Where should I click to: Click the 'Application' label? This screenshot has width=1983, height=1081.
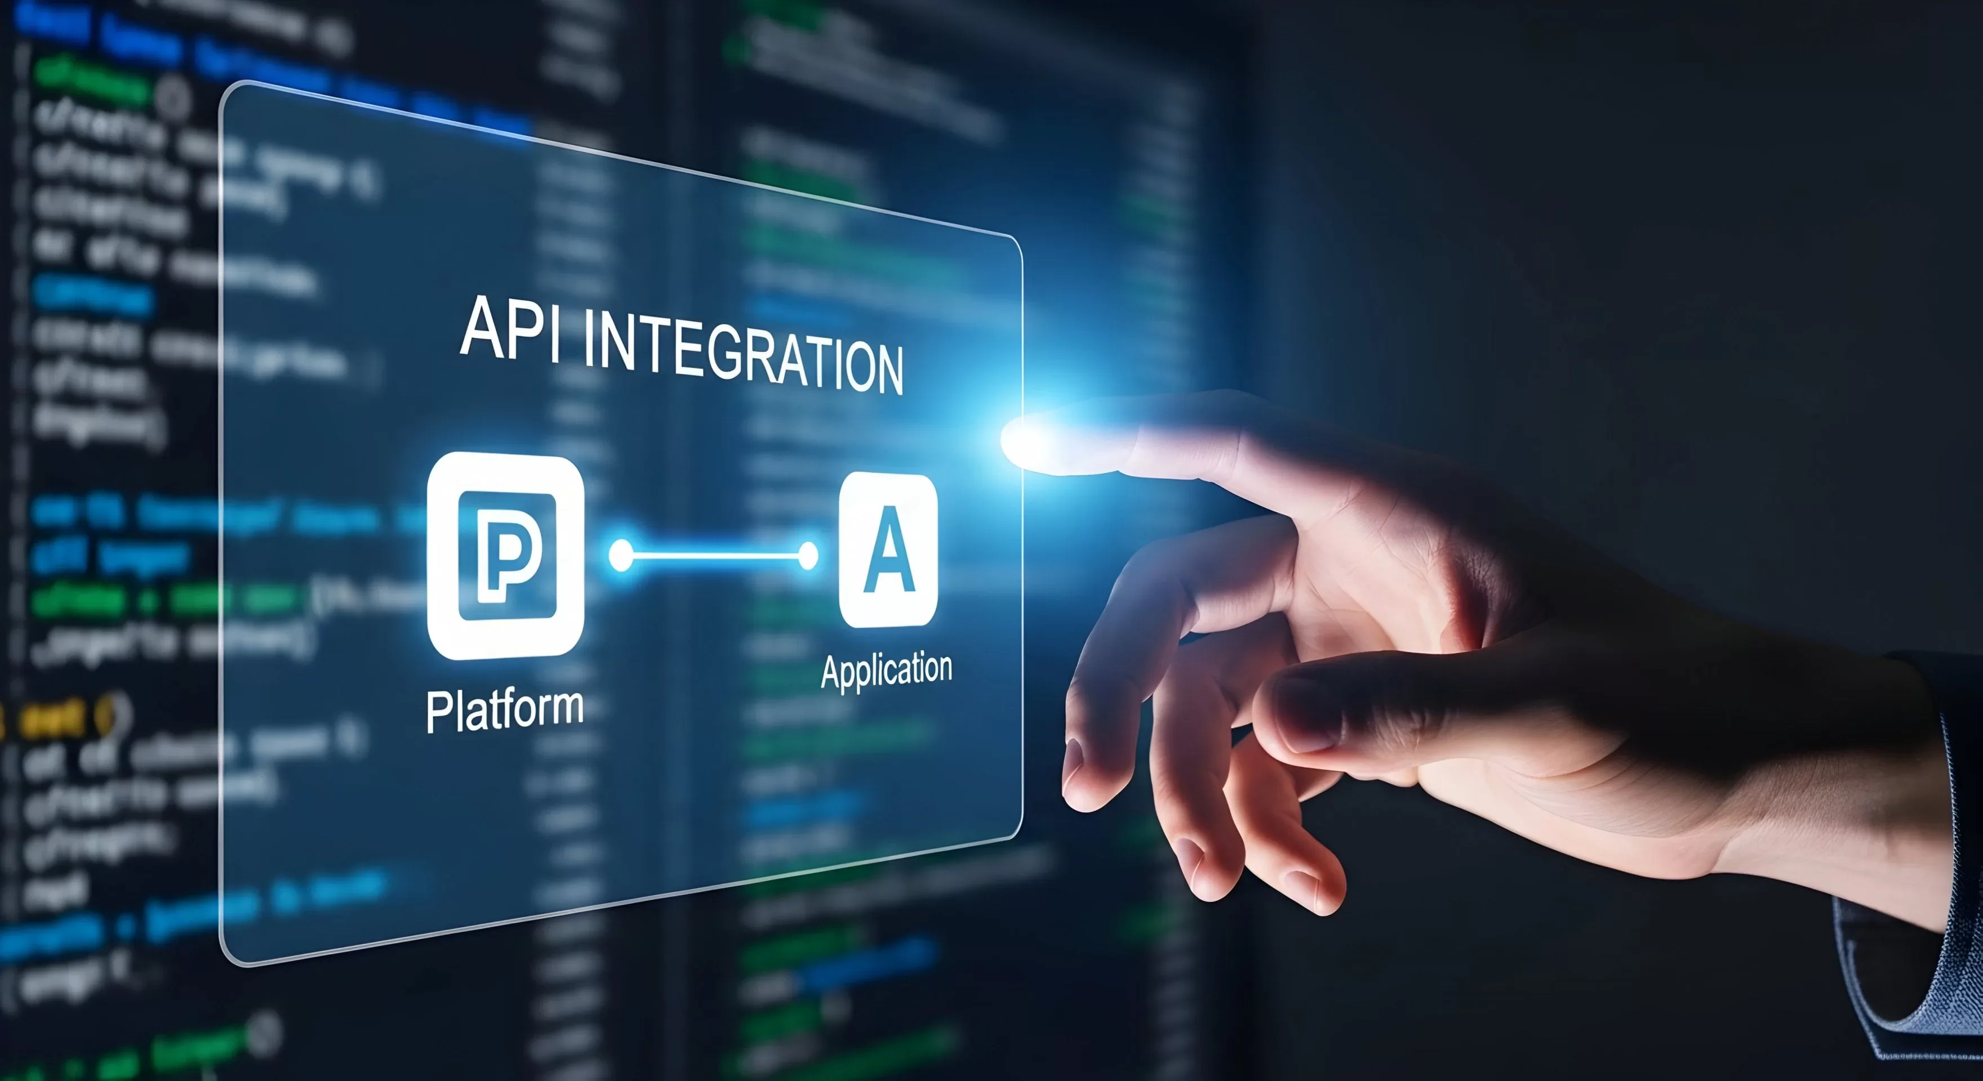[x=887, y=671]
